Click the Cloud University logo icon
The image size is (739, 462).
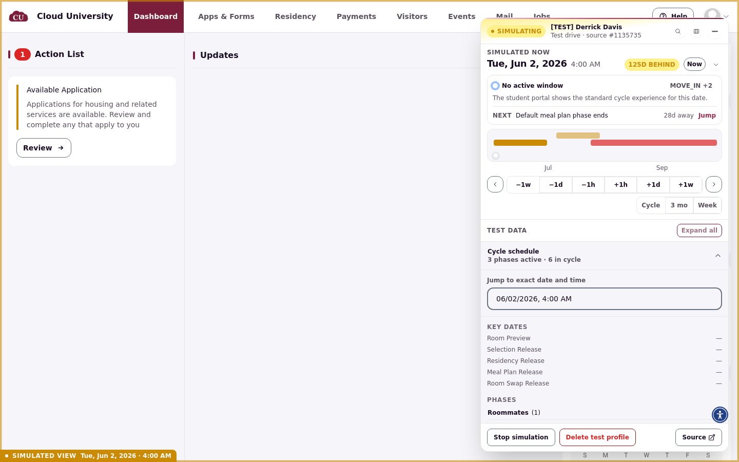[18, 16]
